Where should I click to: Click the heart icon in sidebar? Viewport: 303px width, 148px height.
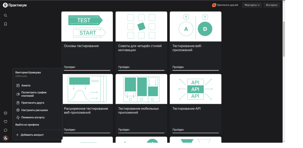pyautogui.click(x=5, y=122)
